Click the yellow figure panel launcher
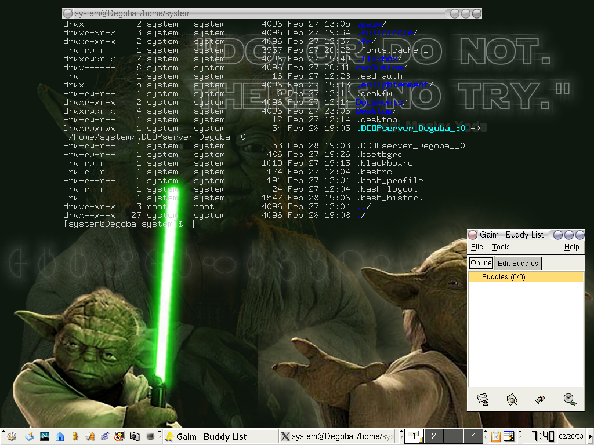 [x=75, y=436]
